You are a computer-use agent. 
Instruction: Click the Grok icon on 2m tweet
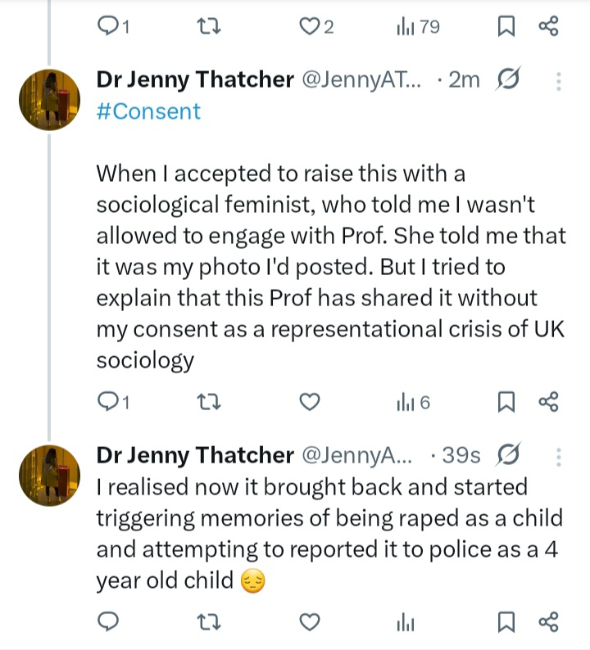(510, 80)
